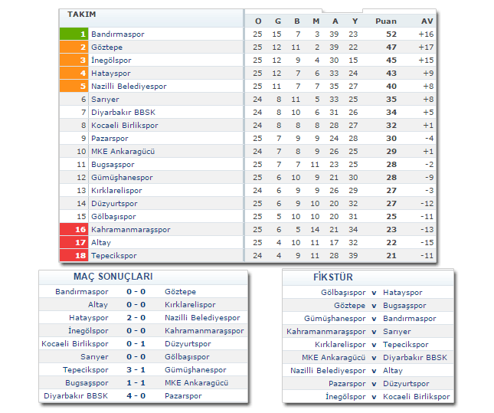Click the "AV" column header
494x413 pixels.
(427, 21)
